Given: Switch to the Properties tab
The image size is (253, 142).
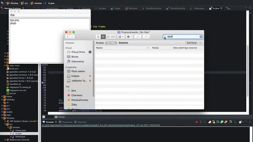Looking at the screenshot, I should (x=66, y=122).
